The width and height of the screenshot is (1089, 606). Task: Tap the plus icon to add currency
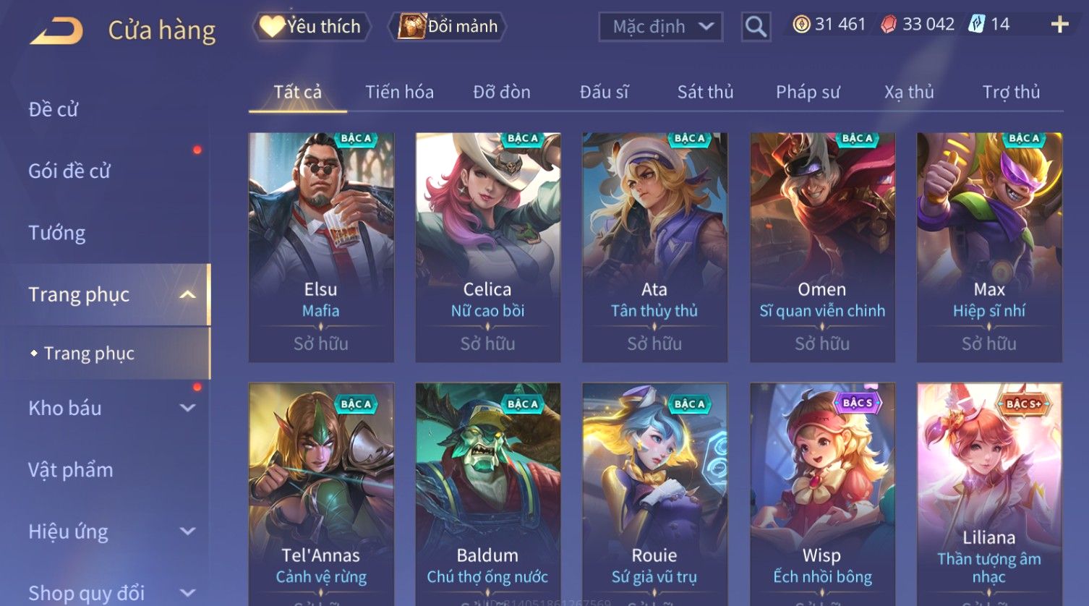coord(1059,25)
